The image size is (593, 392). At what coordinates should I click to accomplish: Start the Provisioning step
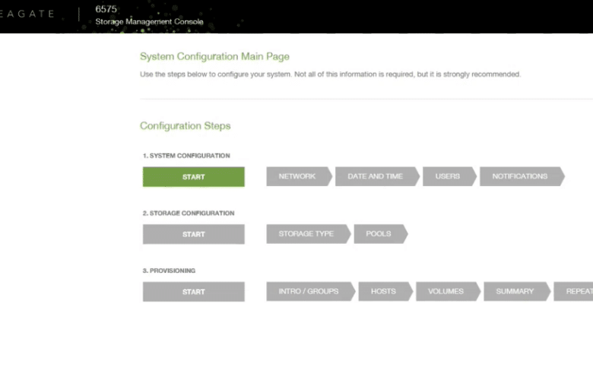coord(194,292)
